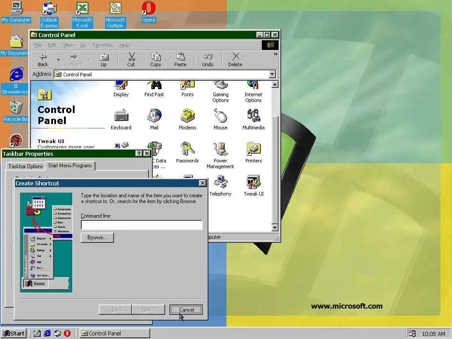Click Control Panel scrollbar up arrow
452x339 pixels.
275,84
